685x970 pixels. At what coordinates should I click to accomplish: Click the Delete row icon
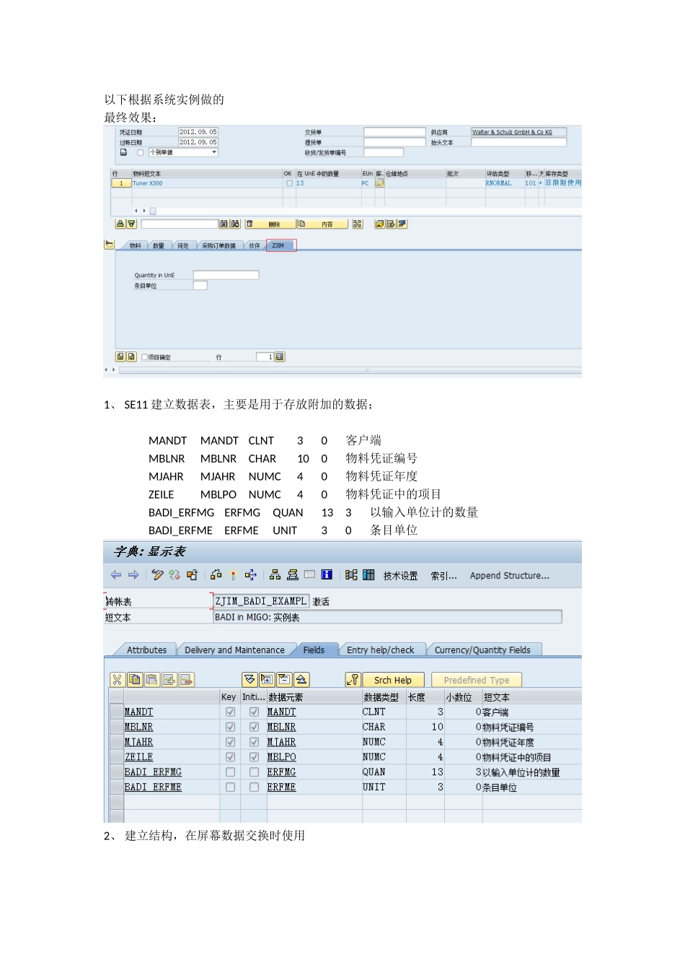point(187,679)
